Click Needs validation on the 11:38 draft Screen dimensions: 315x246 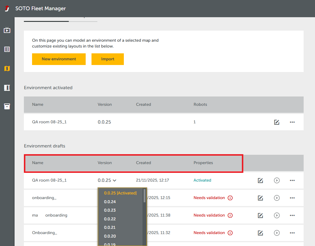click(209, 215)
